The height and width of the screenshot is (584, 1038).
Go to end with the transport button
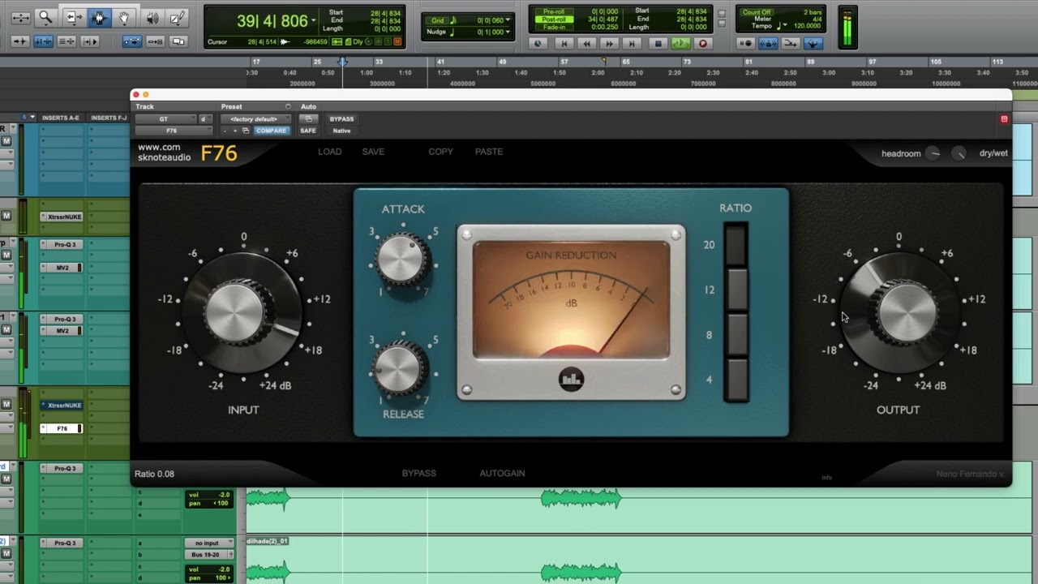coord(633,44)
